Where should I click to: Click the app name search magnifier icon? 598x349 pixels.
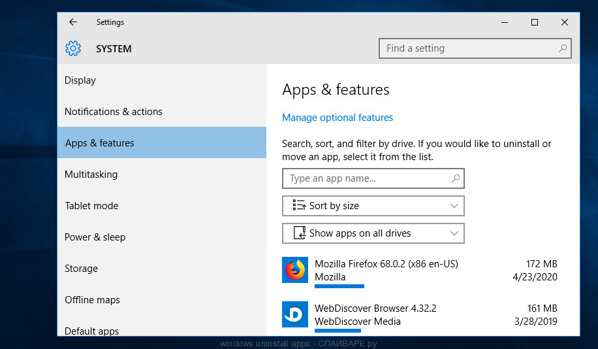[456, 178]
